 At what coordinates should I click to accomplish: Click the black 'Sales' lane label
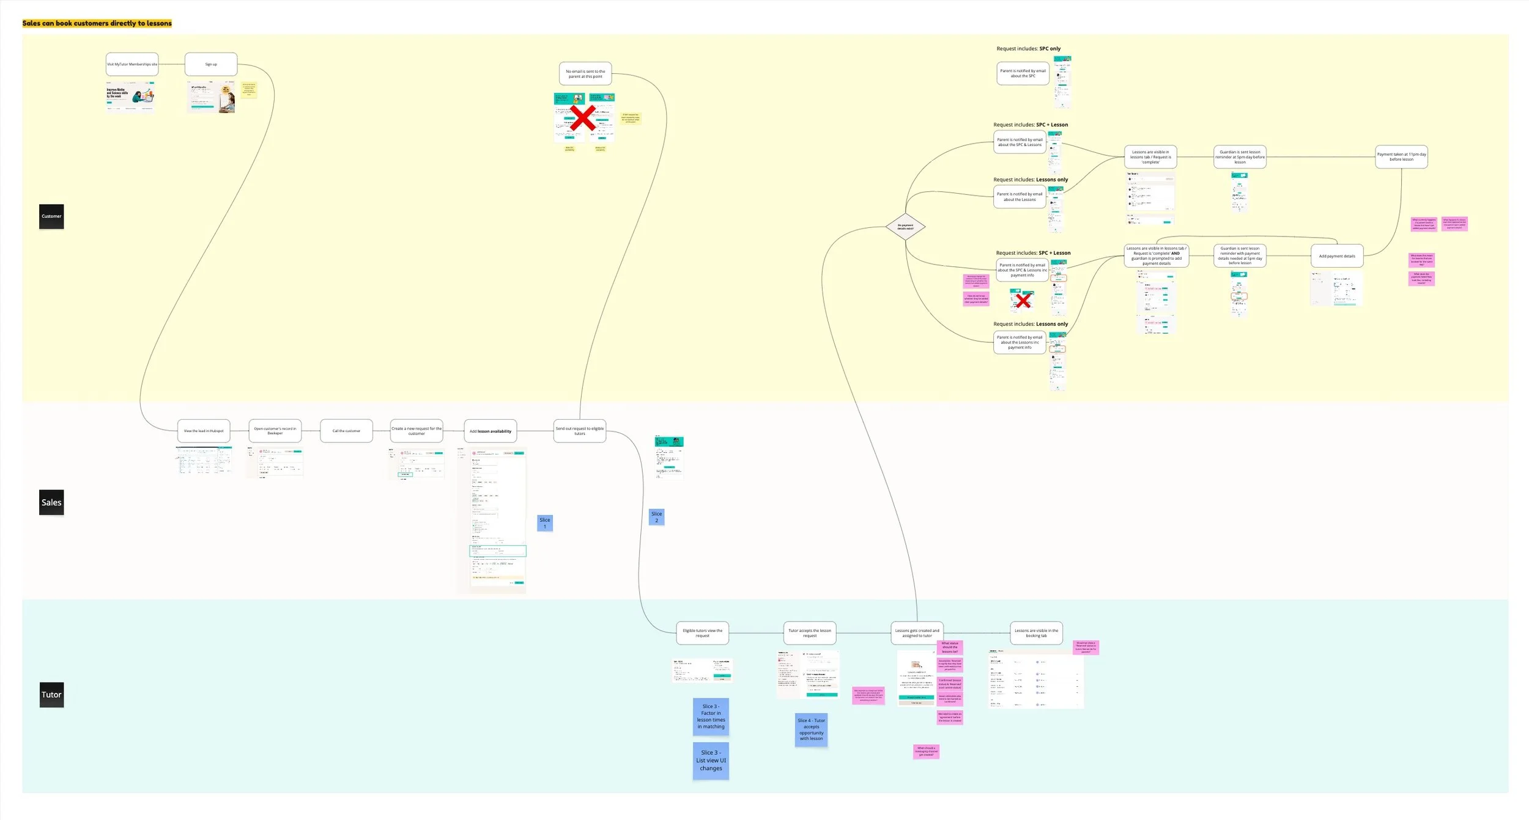click(51, 502)
